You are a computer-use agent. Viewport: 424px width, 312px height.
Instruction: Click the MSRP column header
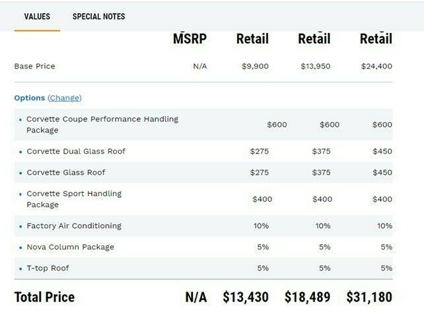coord(190,39)
